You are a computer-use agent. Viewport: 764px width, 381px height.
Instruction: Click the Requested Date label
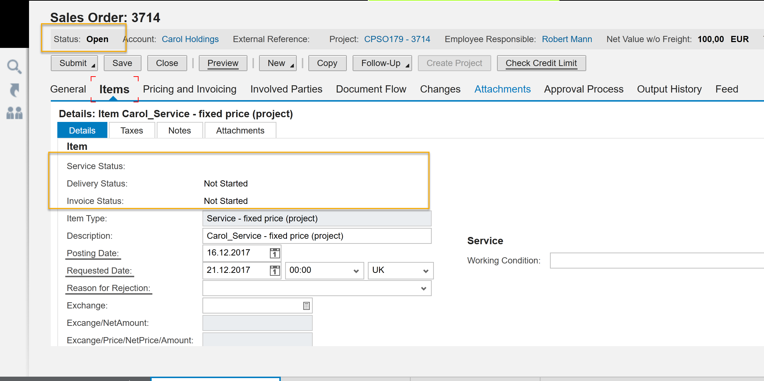[99, 271]
